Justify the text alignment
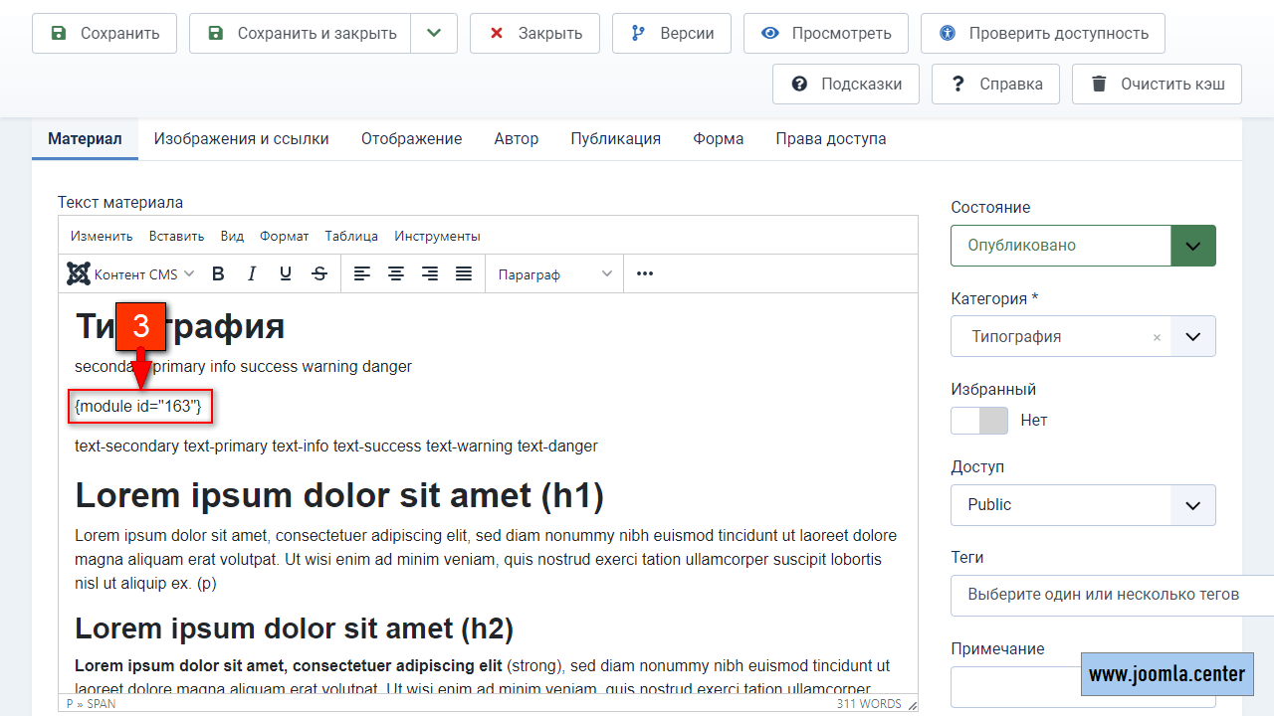Viewport: 1274px width, 716px height. [x=464, y=274]
